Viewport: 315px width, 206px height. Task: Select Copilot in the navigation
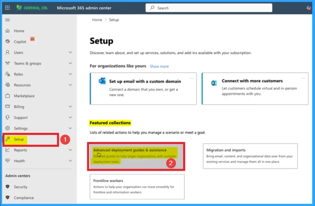(x=20, y=42)
